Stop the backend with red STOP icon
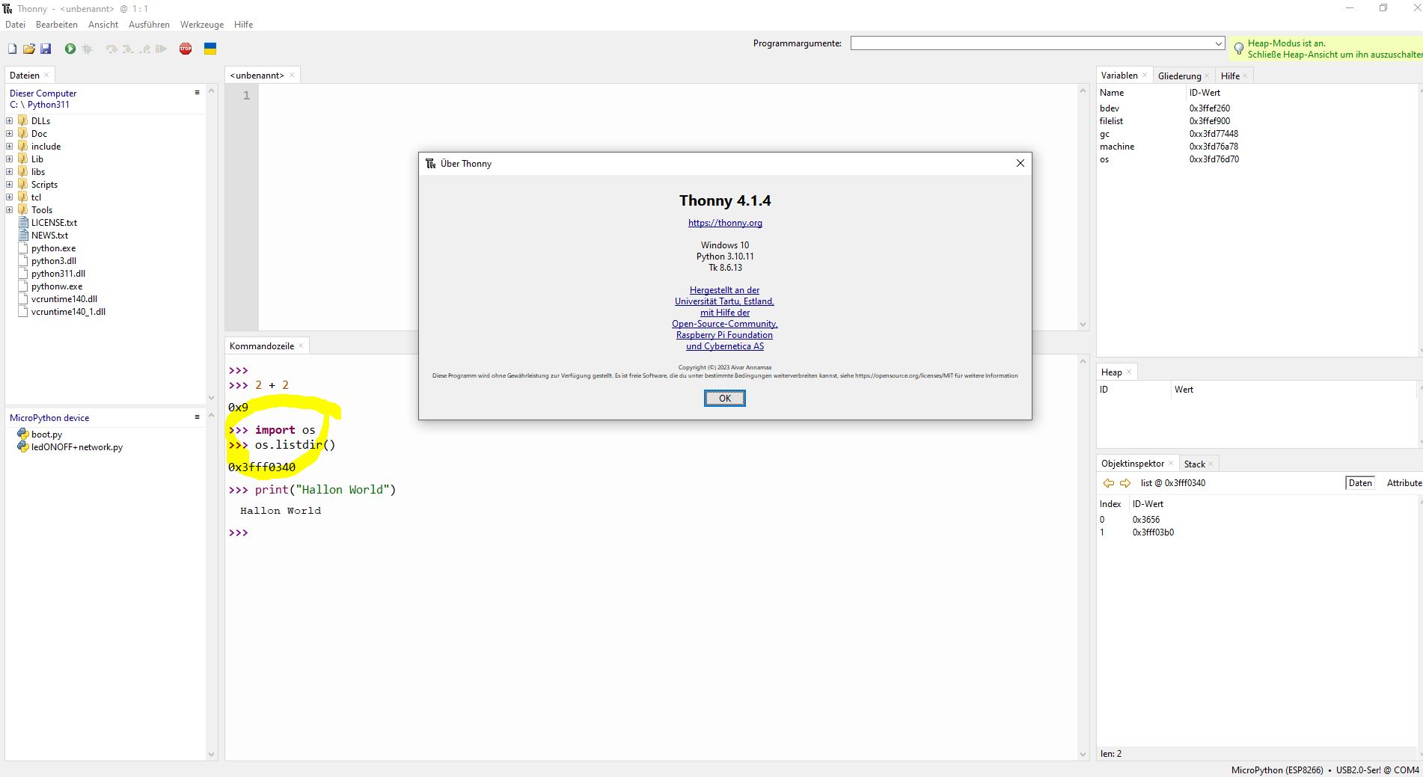The height and width of the screenshot is (777, 1423). (x=186, y=49)
